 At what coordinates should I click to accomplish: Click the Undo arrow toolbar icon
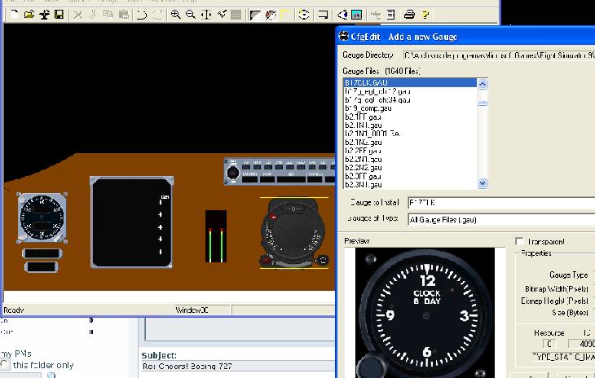140,15
